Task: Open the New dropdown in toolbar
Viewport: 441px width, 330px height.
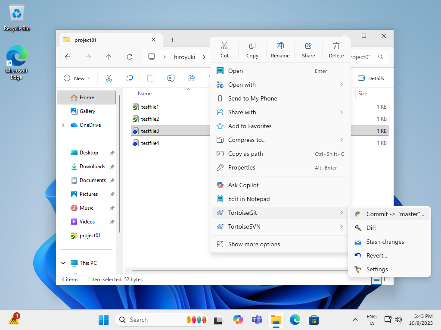Action: [77, 78]
